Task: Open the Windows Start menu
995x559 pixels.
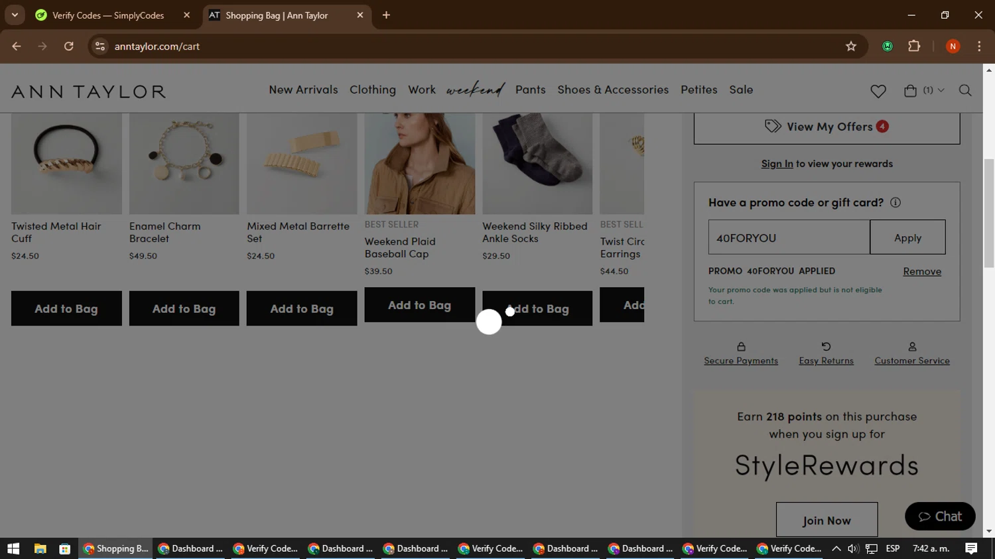Action: point(13,548)
